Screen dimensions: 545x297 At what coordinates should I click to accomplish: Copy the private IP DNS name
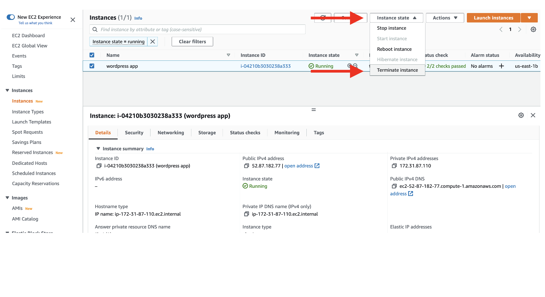click(x=246, y=214)
